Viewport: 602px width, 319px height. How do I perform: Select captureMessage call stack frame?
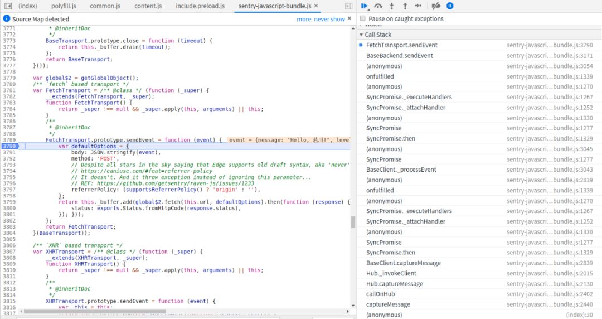(x=479, y=304)
